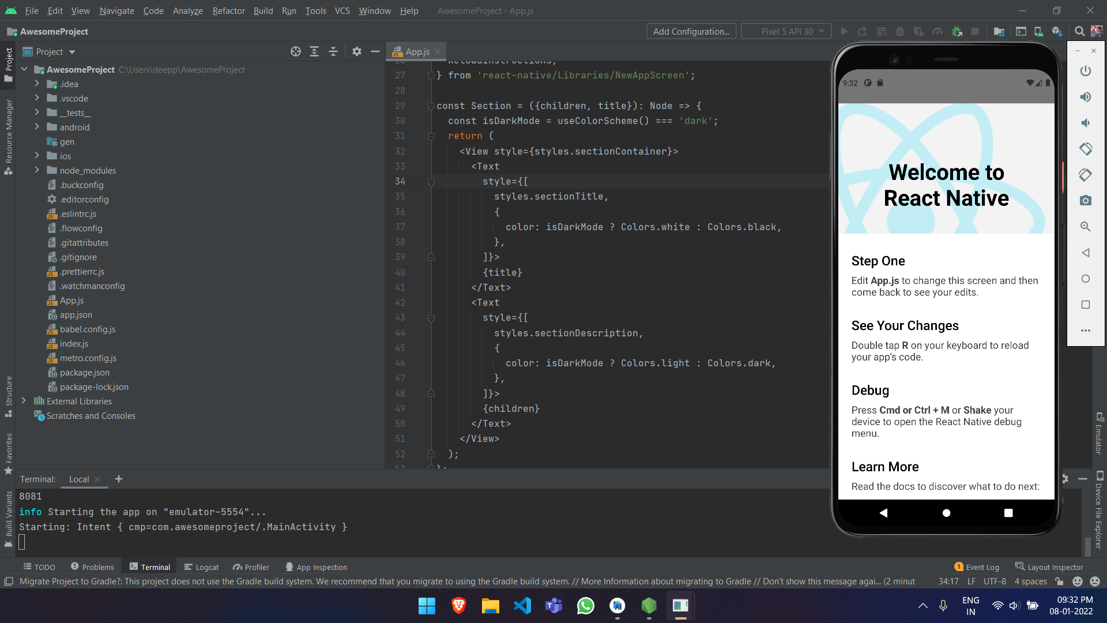Toggle the Favorites side tab
Screen dimensions: 1107x623
[x=9, y=453]
